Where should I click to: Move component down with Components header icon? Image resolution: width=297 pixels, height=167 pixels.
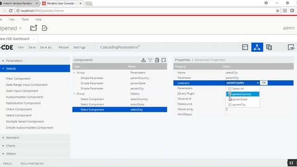[x=150, y=60]
